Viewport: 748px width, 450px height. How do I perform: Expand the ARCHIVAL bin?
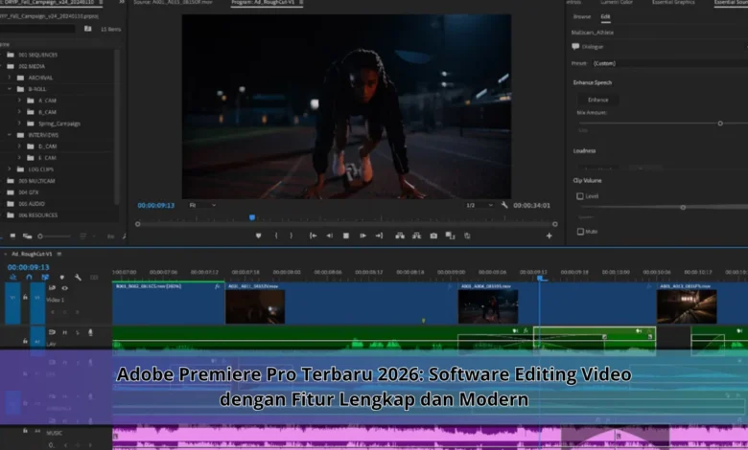click(x=9, y=78)
